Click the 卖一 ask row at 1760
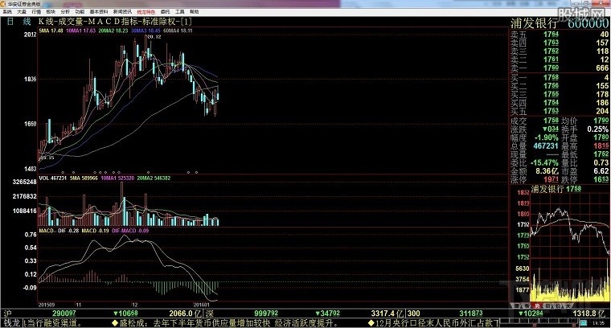611x328 pixels. (560, 68)
